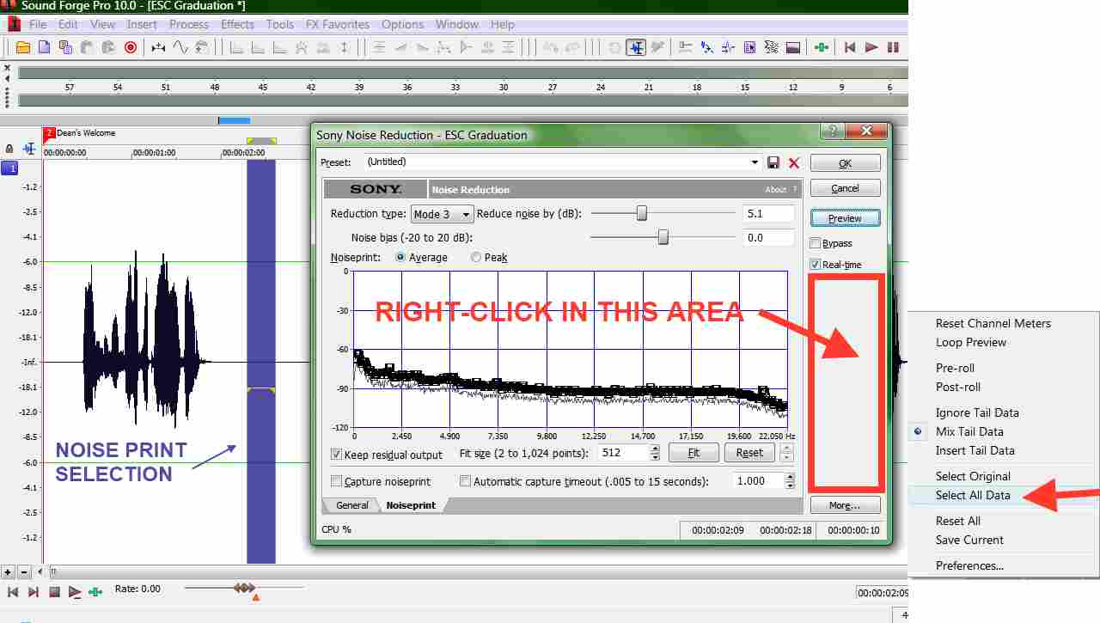Click the Play button in top toolbar
Viewport: 1100px width, 623px height.
coord(871,47)
